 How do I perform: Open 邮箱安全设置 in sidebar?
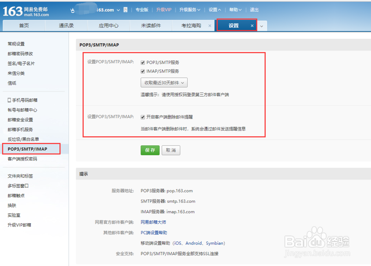click(20, 120)
